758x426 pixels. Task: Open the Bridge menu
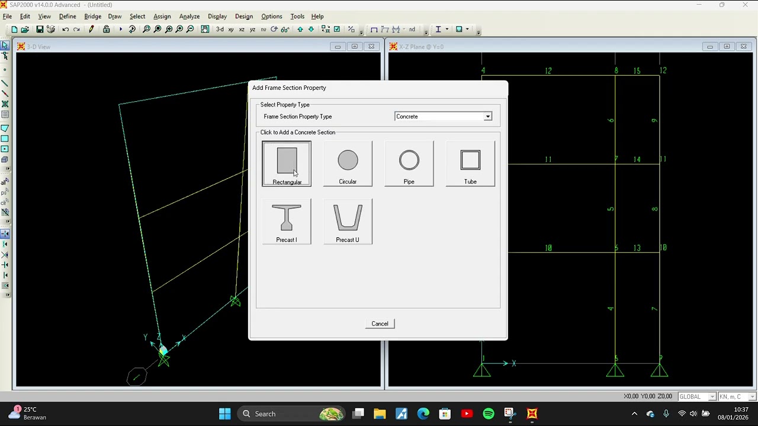[92, 17]
